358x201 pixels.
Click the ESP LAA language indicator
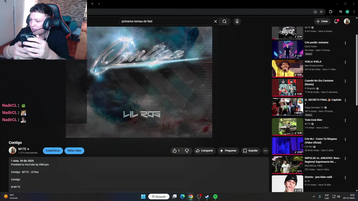point(327,197)
